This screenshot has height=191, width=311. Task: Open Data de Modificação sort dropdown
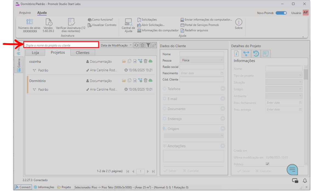coord(116,45)
